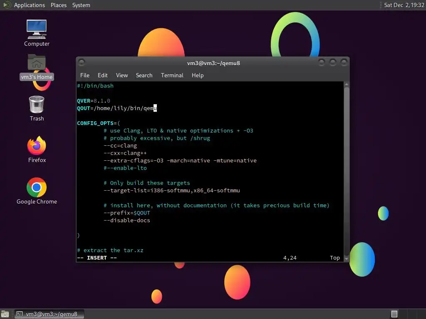
Task: Click the 'Only build these targets' comment
Action: (x=147, y=183)
